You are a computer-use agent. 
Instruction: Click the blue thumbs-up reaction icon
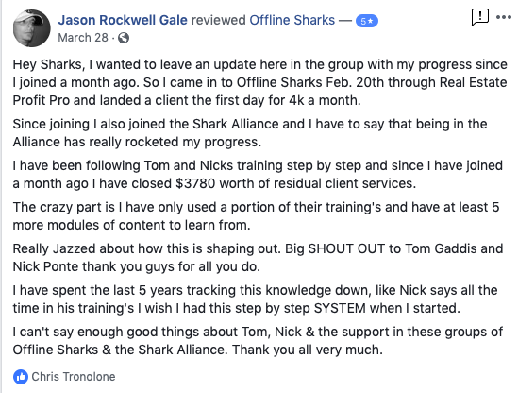[21, 377]
